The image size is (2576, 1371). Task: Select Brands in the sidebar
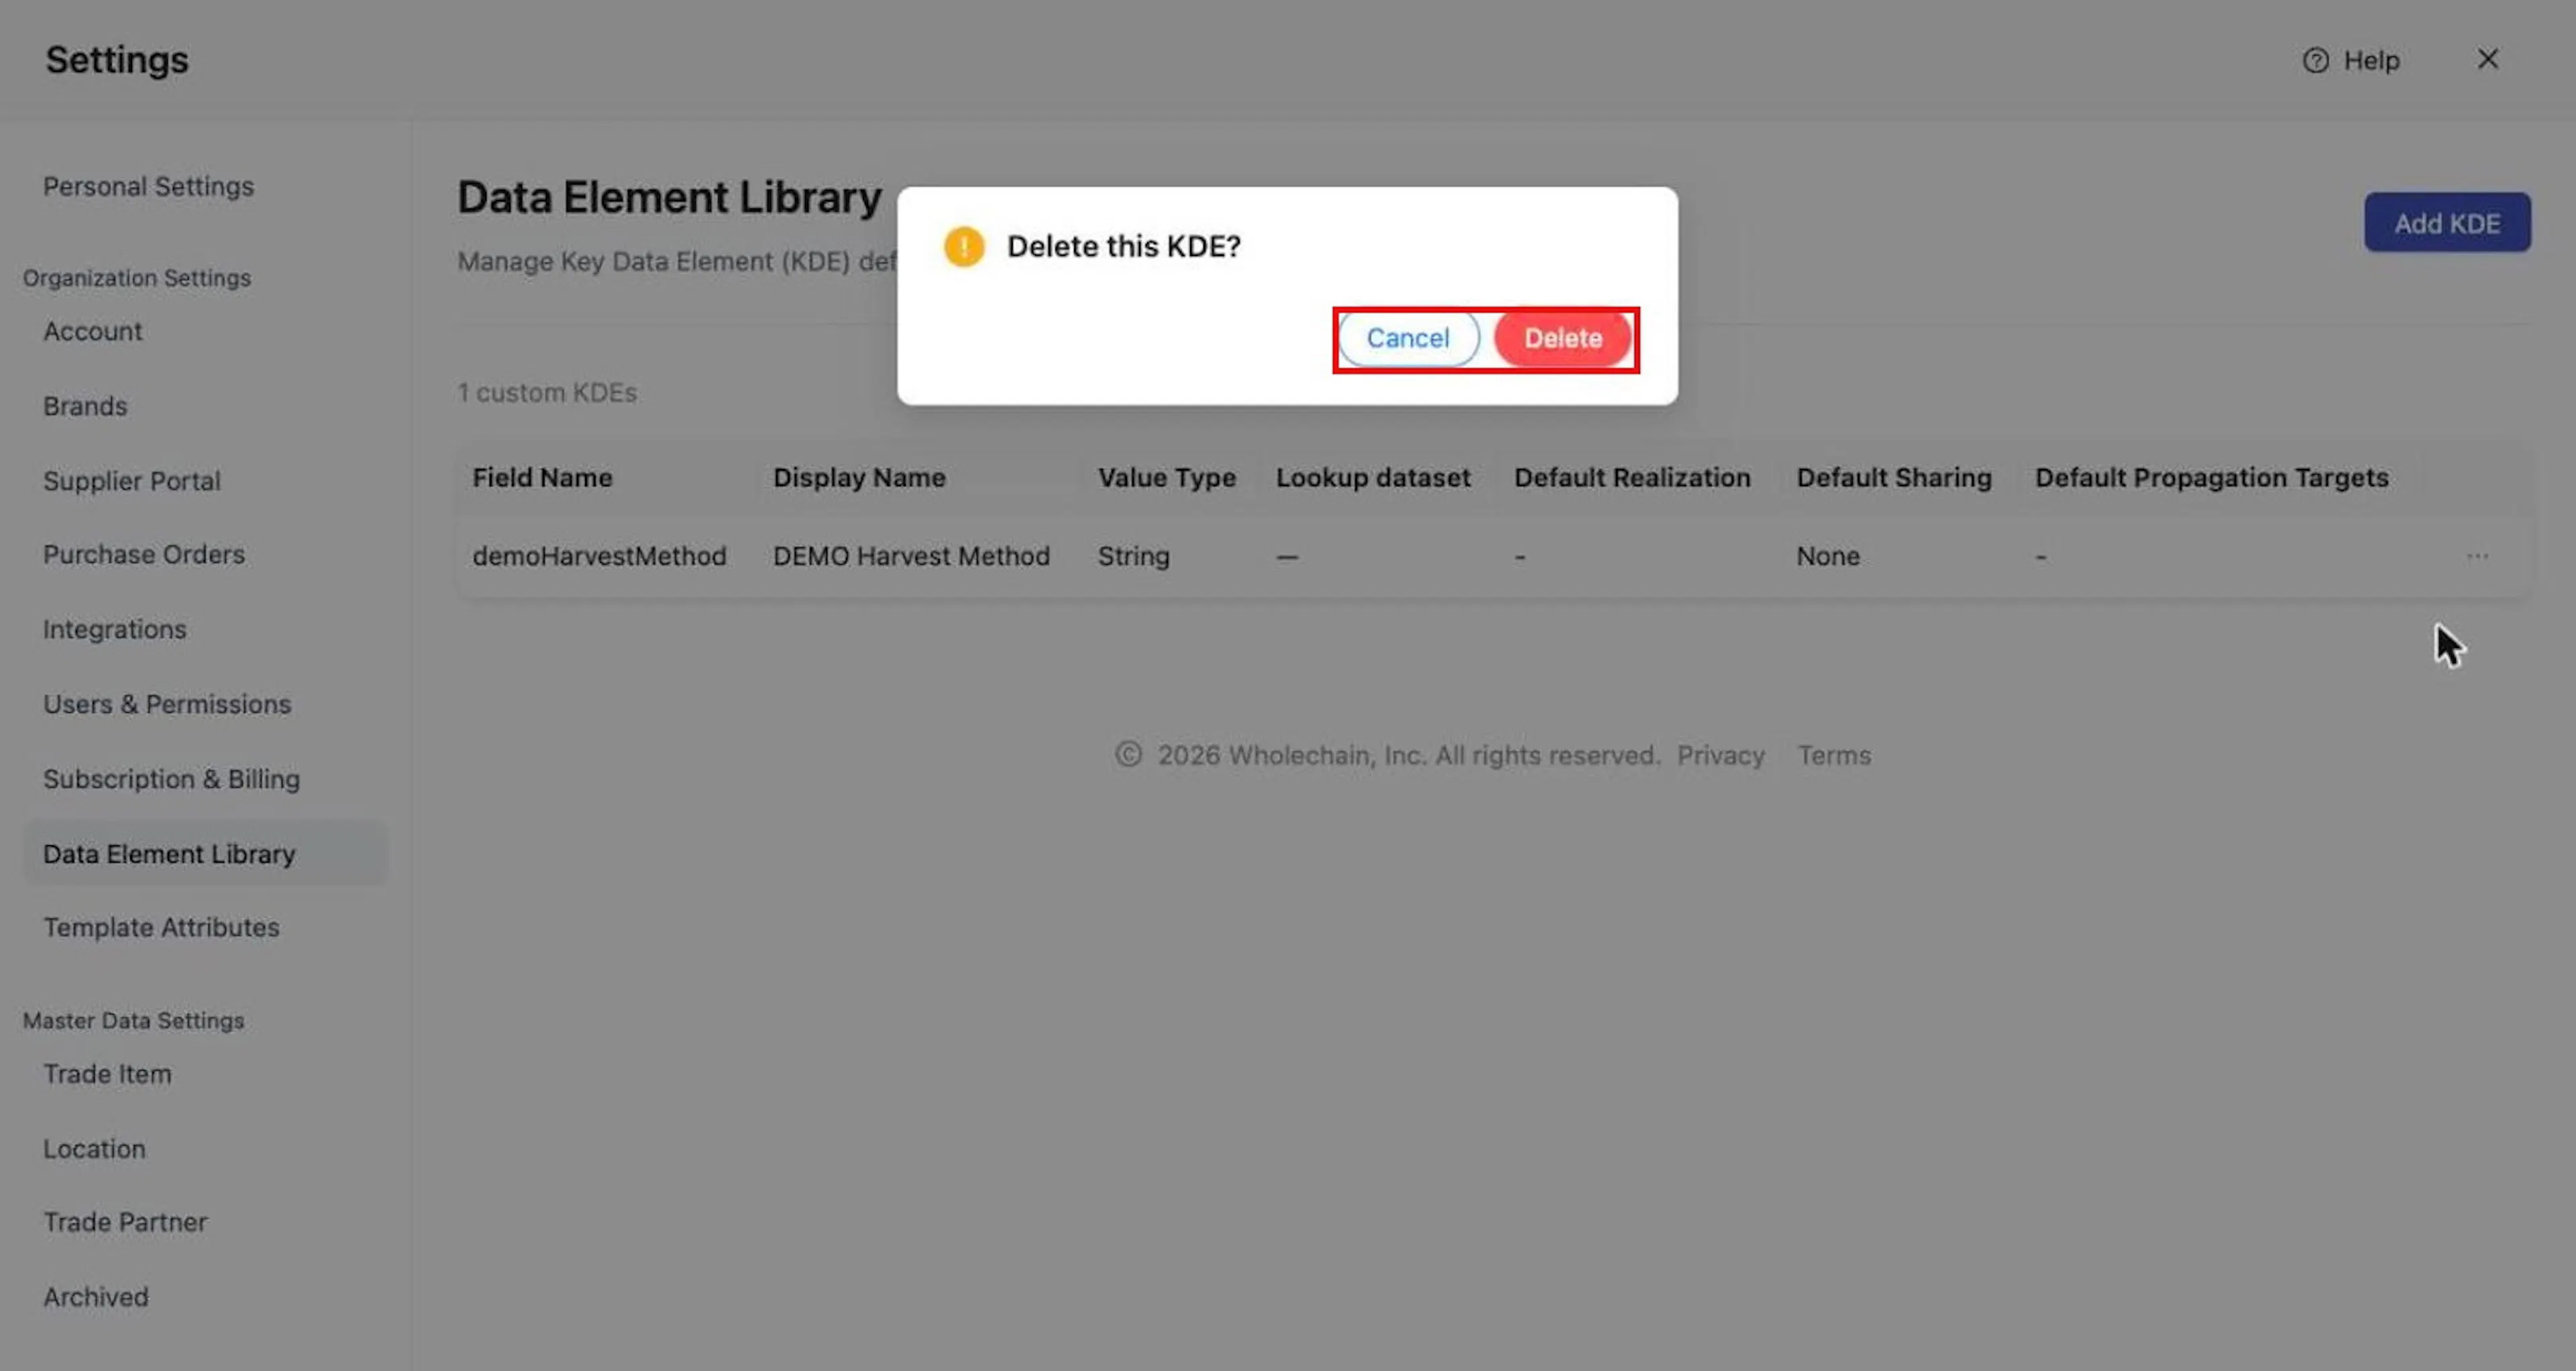point(85,406)
